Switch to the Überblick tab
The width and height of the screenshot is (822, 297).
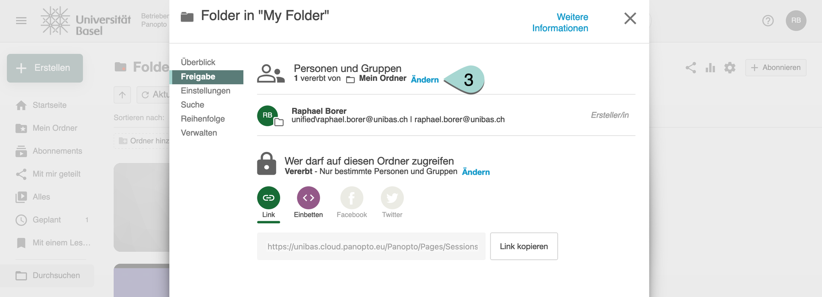click(x=198, y=62)
